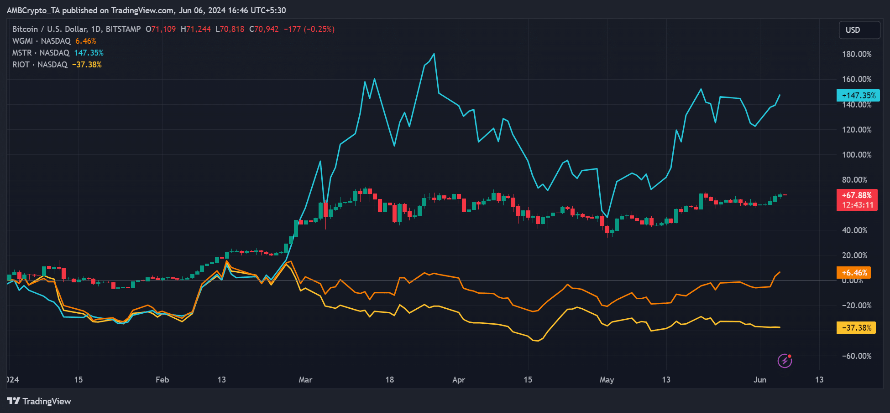Click the WGMI 6.46% value

86,41
